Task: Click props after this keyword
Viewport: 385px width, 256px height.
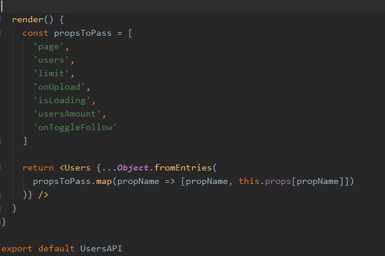Action: (x=278, y=182)
